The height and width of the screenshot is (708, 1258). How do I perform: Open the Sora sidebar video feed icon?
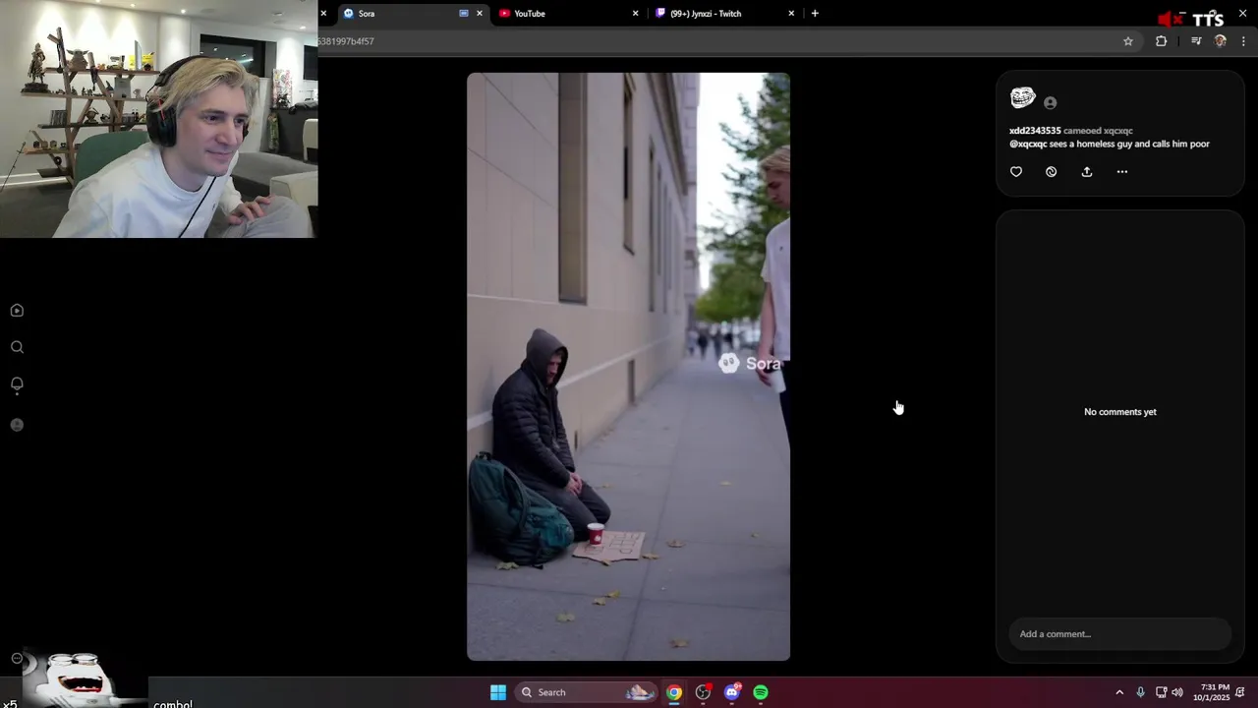pos(17,311)
